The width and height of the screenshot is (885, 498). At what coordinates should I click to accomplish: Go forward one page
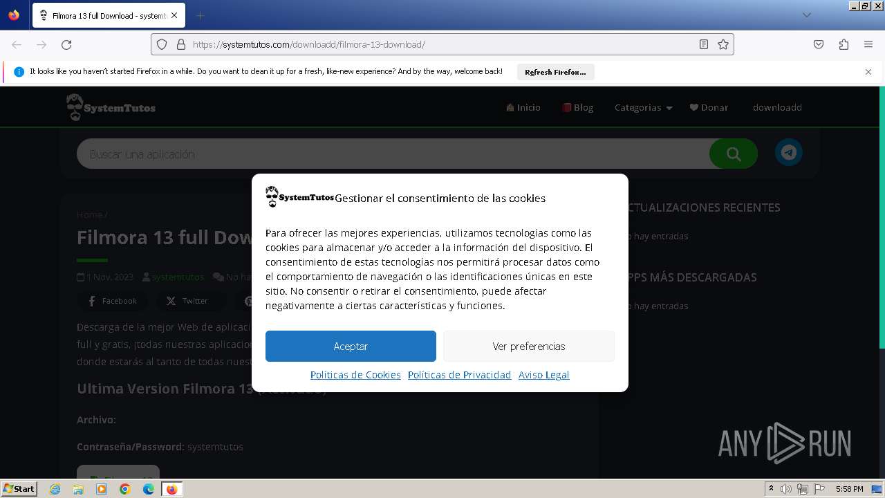click(x=41, y=44)
